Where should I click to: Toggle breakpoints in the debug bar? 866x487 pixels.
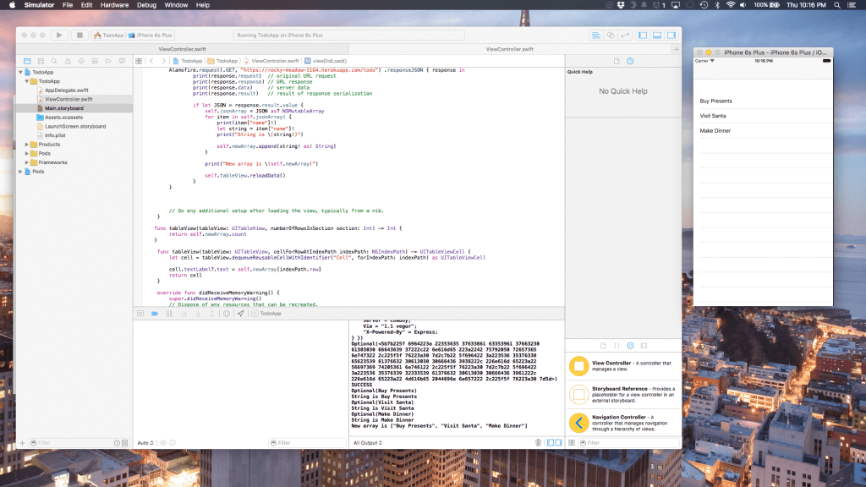(155, 313)
